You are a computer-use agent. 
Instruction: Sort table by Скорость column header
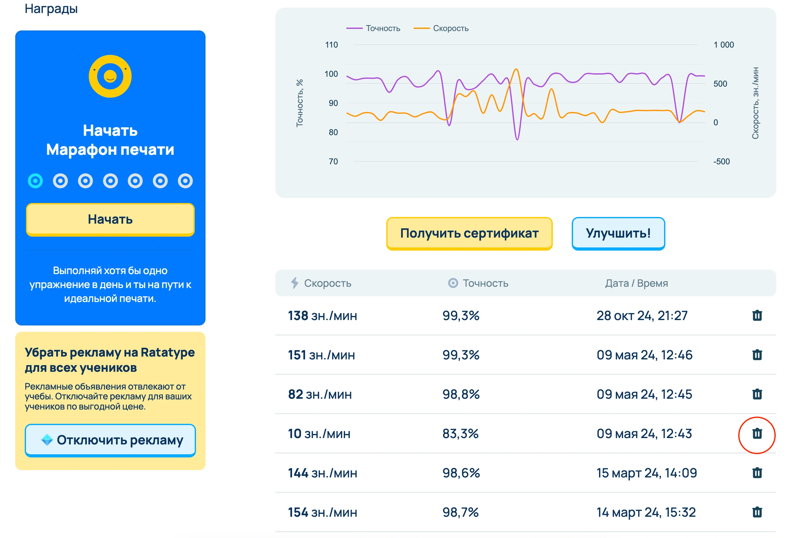(x=327, y=283)
